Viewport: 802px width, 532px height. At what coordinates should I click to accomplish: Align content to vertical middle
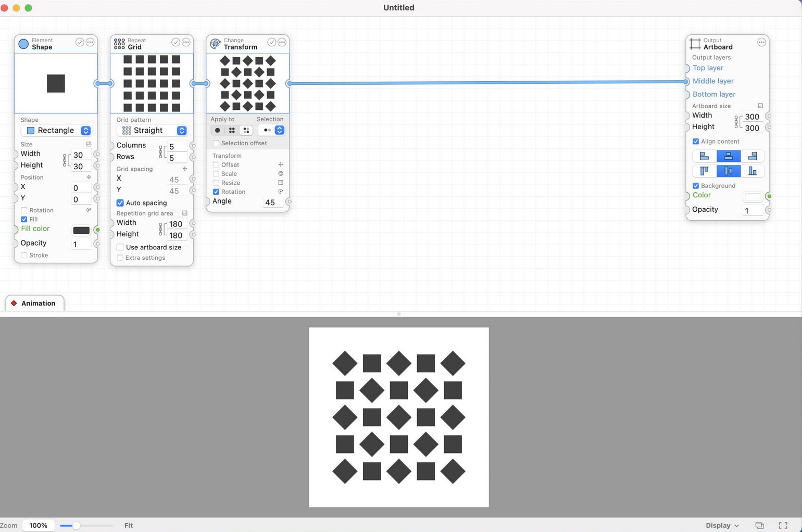click(728, 171)
